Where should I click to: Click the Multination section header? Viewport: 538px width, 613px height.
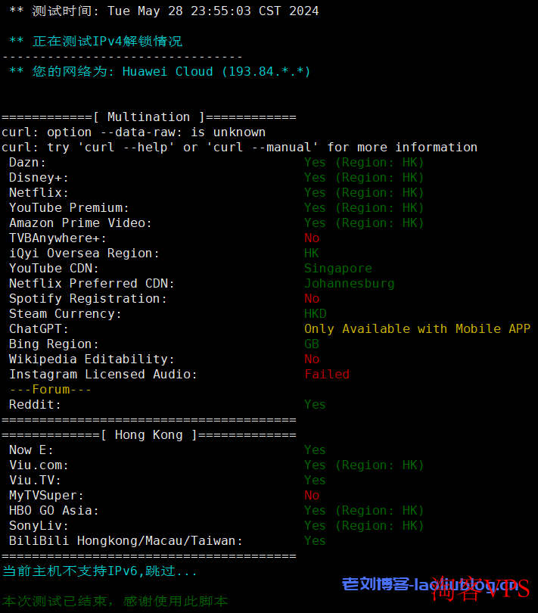click(148, 117)
